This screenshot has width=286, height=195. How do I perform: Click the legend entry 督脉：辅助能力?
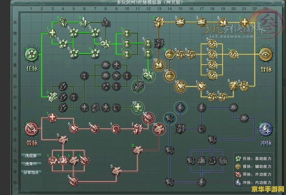pyautogui.click(x=253, y=166)
